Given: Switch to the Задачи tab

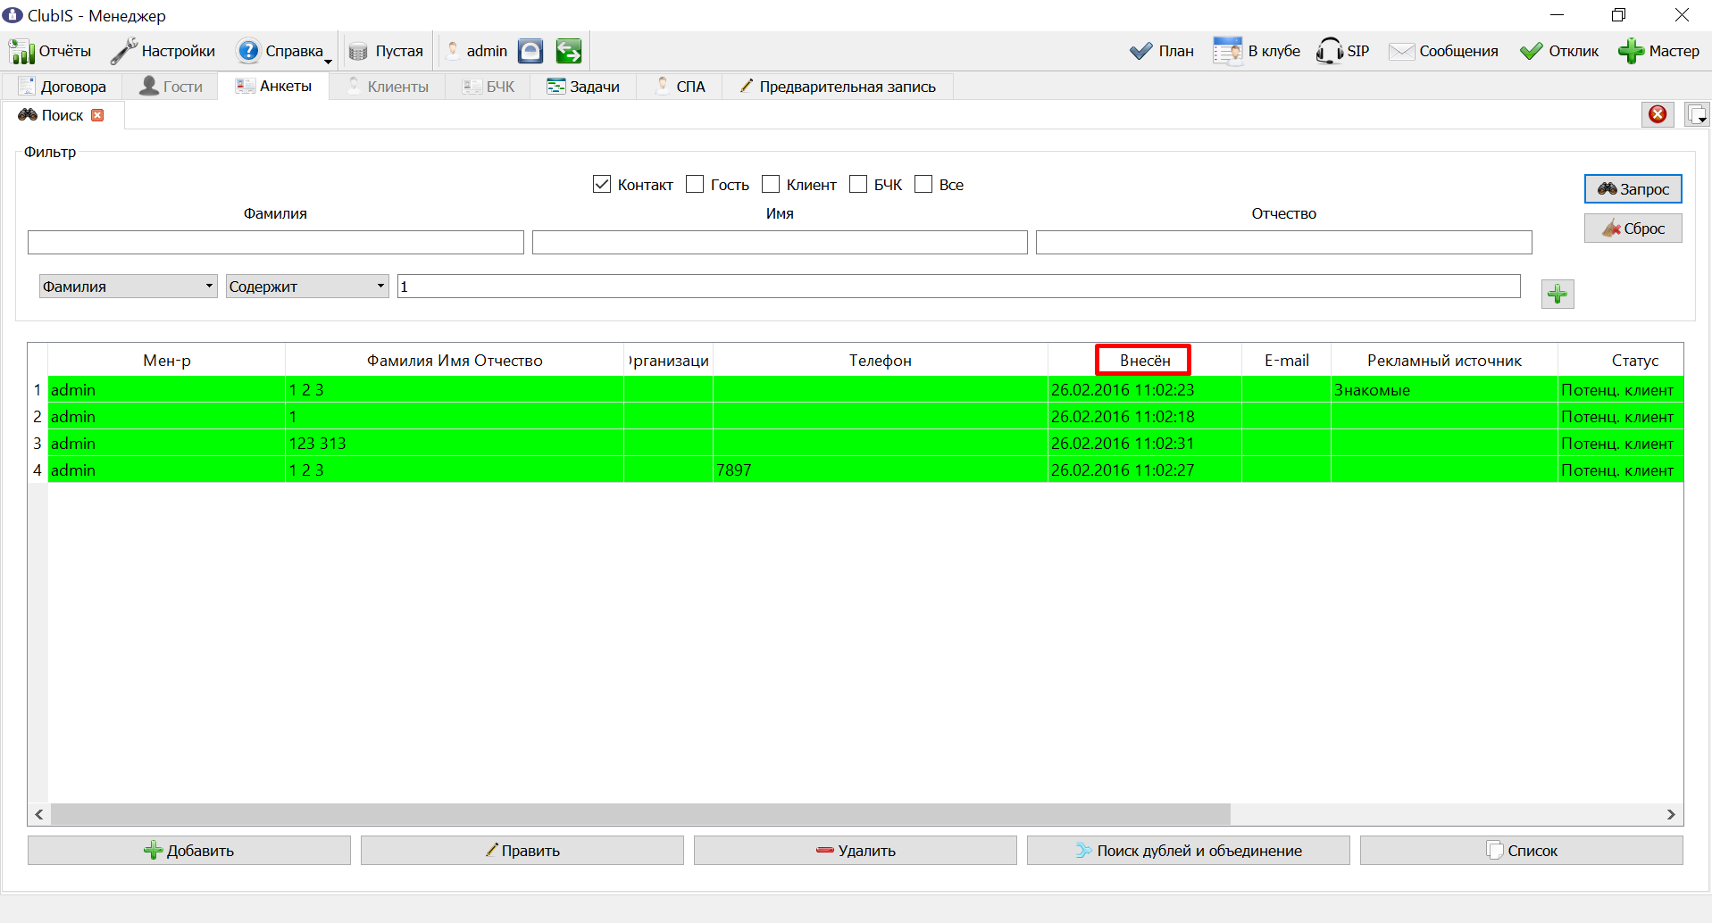Looking at the screenshot, I should coord(583,87).
